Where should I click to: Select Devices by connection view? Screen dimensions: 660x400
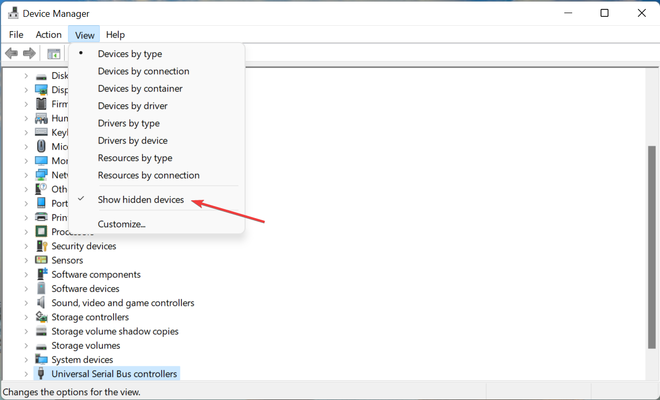(x=157, y=71)
